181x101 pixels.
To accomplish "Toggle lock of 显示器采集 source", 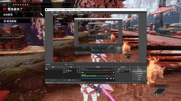I will pos(80,71).
